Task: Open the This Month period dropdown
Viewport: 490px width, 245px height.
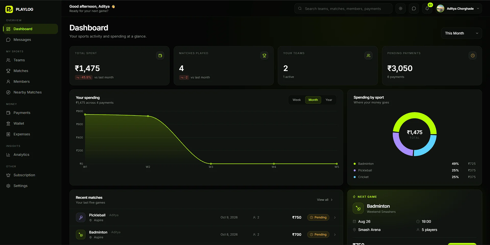Action: (x=461, y=33)
